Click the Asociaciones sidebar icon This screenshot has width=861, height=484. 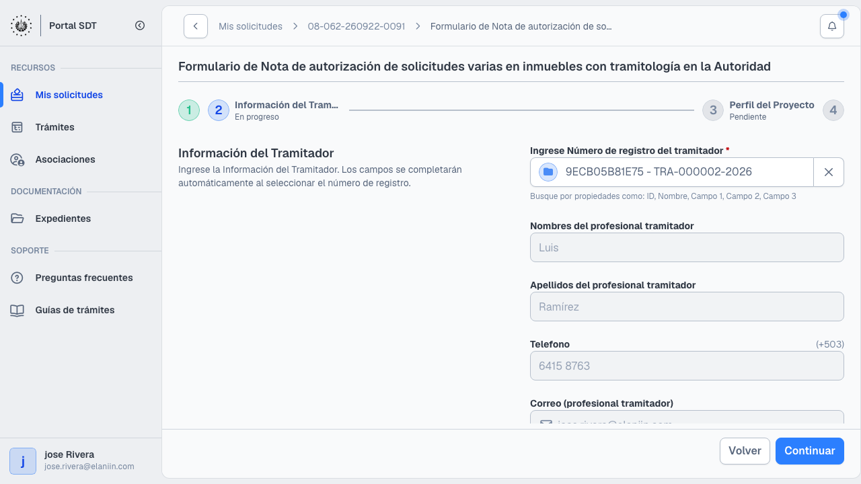pyautogui.click(x=17, y=159)
